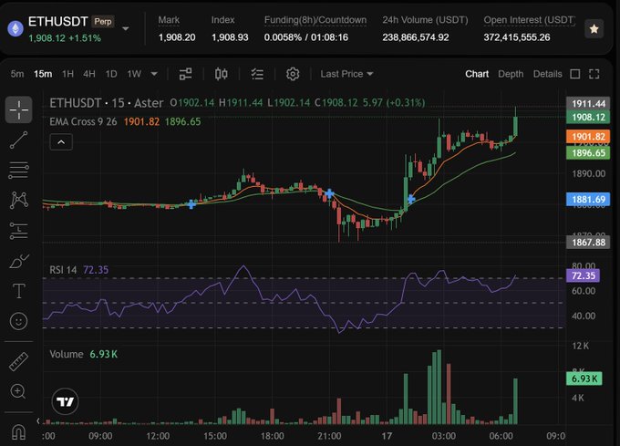
Task: Add ETHUSDT to favorites with star
Action: pyautogui.click(x=594, y=29)
